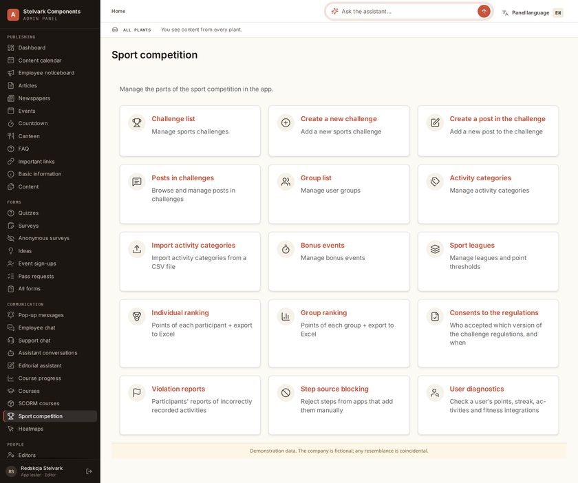Submit assistant query with the red arrow button
The image size is (578, 483).
click(x=484, y=12)
